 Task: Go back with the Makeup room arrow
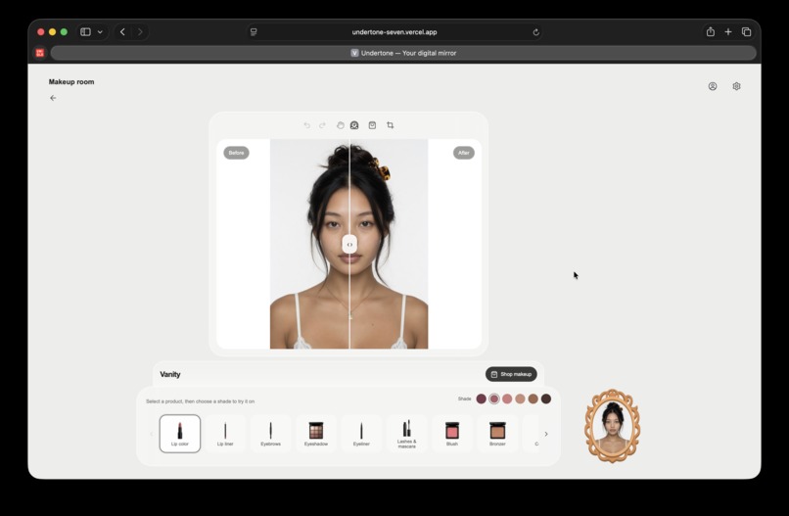point(53,98)
